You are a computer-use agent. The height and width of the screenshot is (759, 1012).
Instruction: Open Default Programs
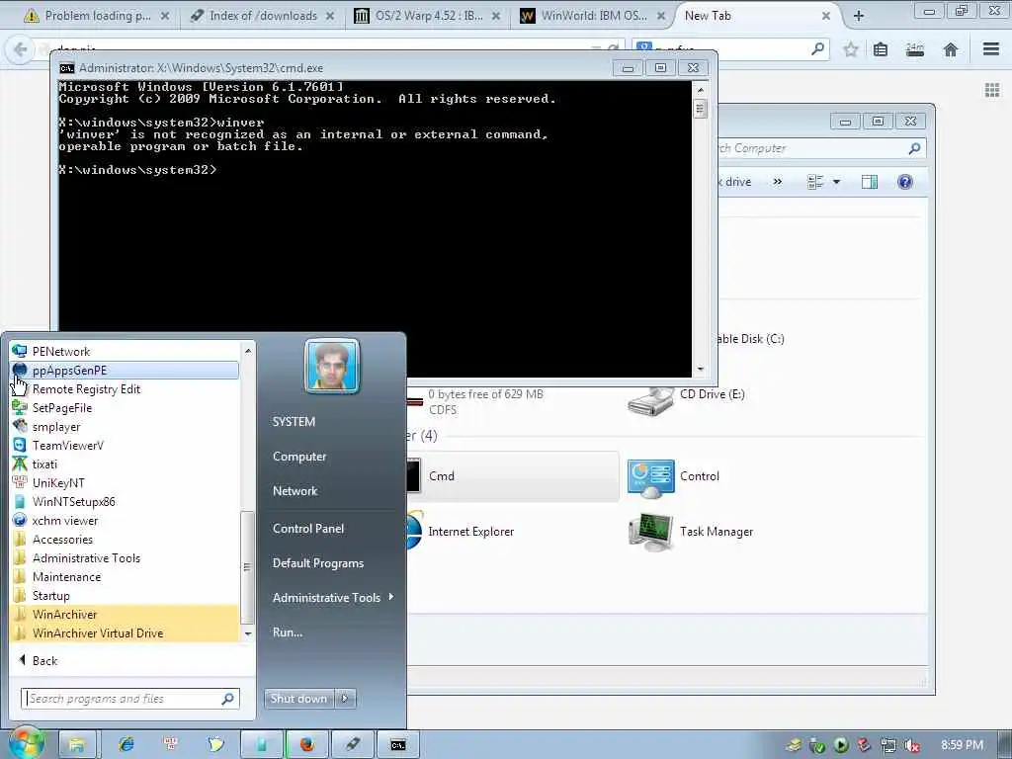pyautogui.click(x=318, y=562)
